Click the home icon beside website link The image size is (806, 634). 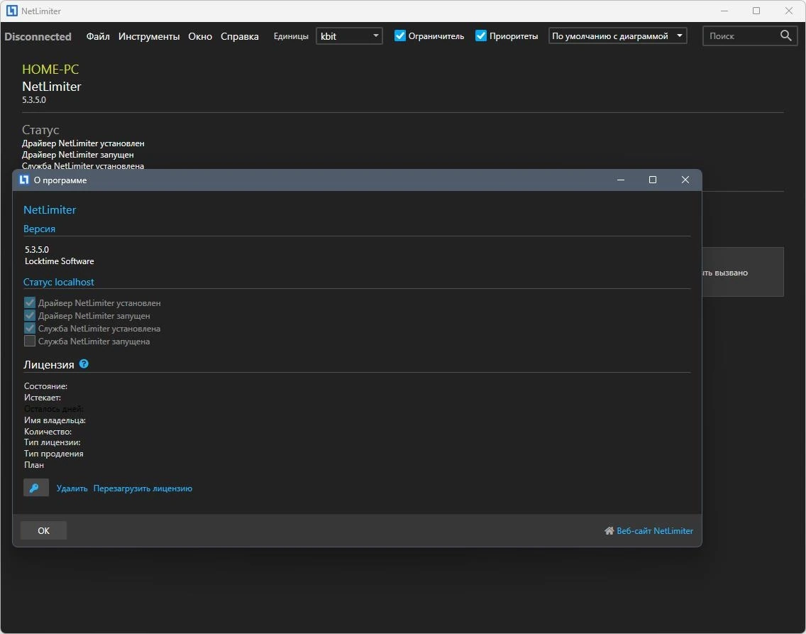(x=609, y=530)
